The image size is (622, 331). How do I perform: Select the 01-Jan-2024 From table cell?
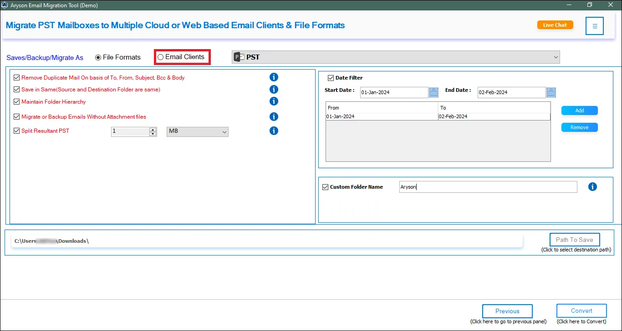[382, 116]
